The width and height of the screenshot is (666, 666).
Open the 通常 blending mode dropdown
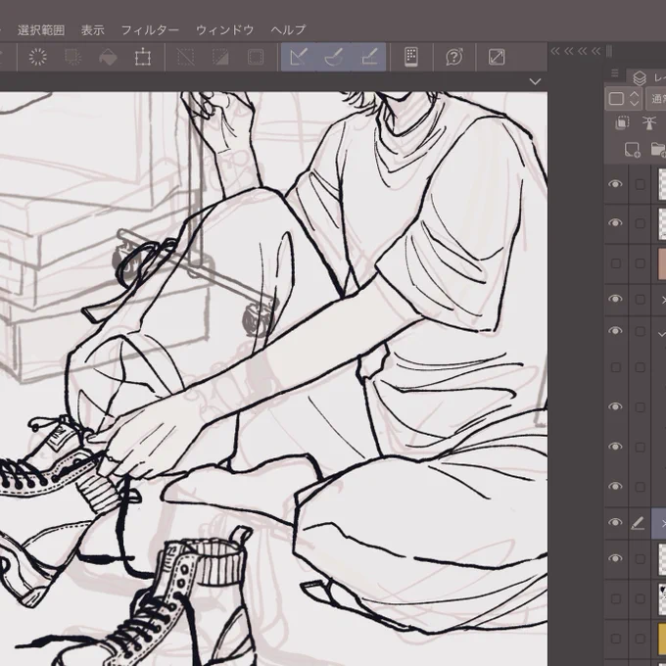[x=656, y=99]
